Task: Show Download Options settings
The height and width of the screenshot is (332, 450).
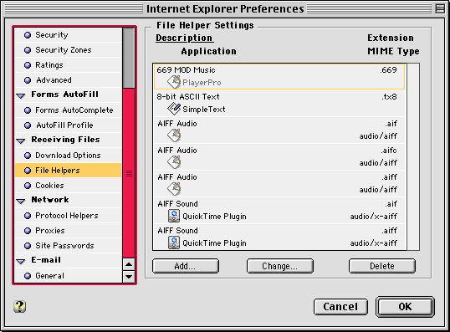Action: point(69,156)
